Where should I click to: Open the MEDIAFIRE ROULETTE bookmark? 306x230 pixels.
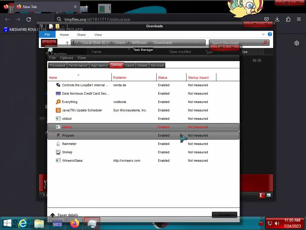point(25,30)
